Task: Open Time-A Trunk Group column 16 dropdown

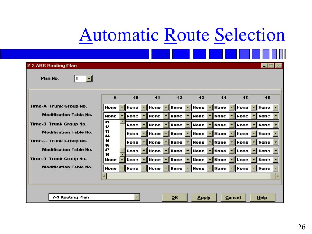Action: (275, 108)
